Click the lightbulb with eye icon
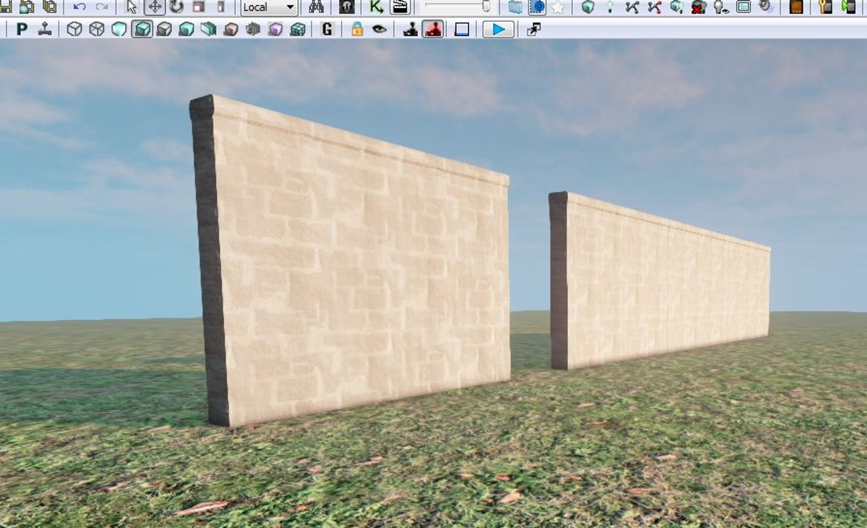This screenshot has height=528, width=867. 721,7
